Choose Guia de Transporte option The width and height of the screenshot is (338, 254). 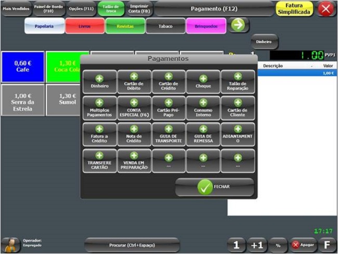(168, 134)
